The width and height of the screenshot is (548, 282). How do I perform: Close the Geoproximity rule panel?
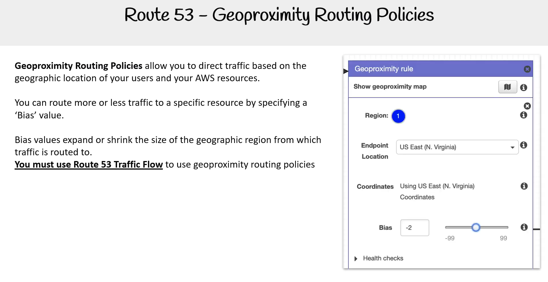click(x=527, y=69)
